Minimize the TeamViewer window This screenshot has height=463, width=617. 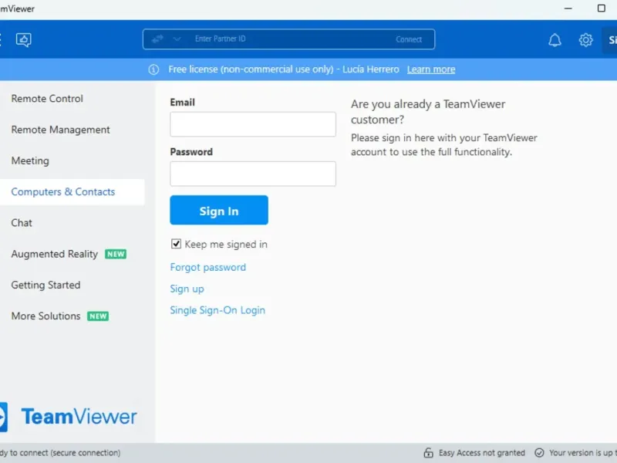point(568,8)
